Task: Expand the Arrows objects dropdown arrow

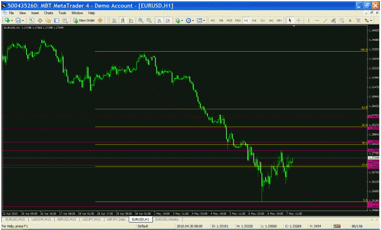Action: (x=371, y=21)
